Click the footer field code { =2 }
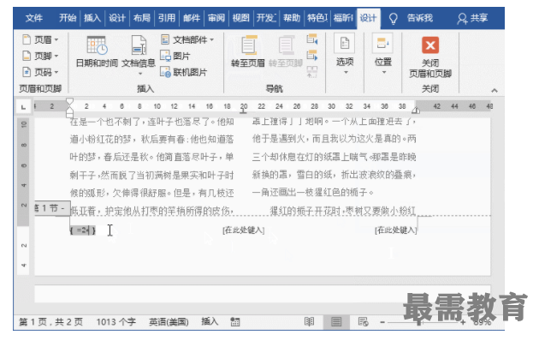 click(83, 230)
